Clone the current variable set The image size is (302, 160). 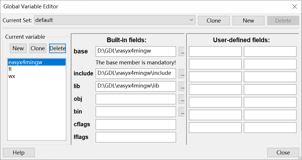[214, 21]
